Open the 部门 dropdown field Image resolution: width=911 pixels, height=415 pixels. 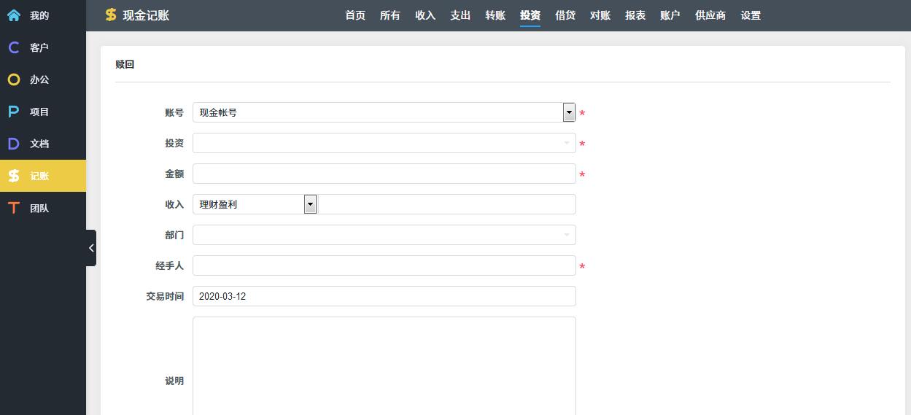pyautogui.click(x=384, y=235)
